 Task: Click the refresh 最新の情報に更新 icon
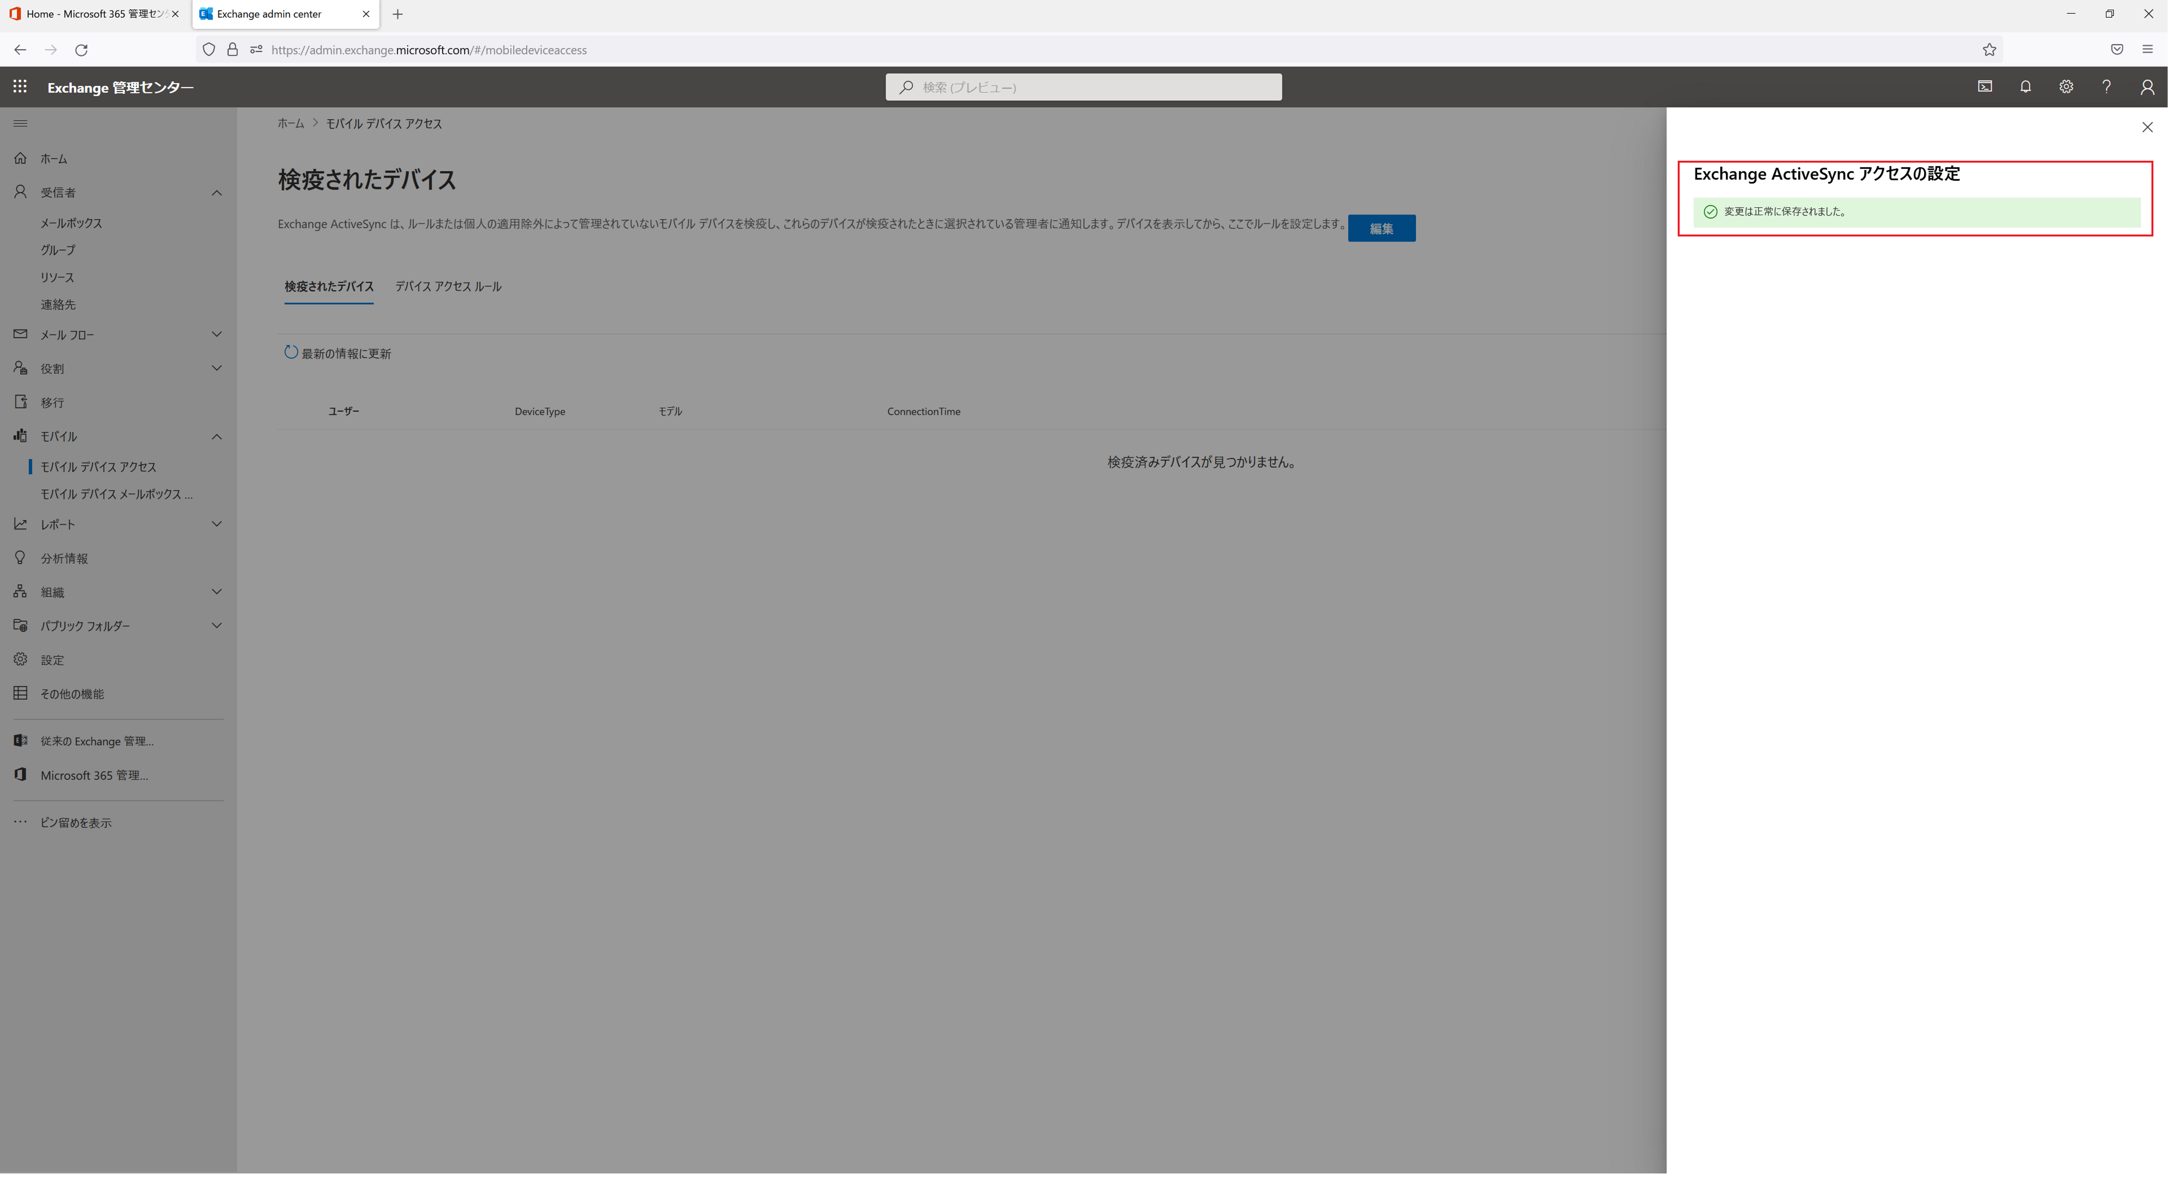click(x=291, y=353)
